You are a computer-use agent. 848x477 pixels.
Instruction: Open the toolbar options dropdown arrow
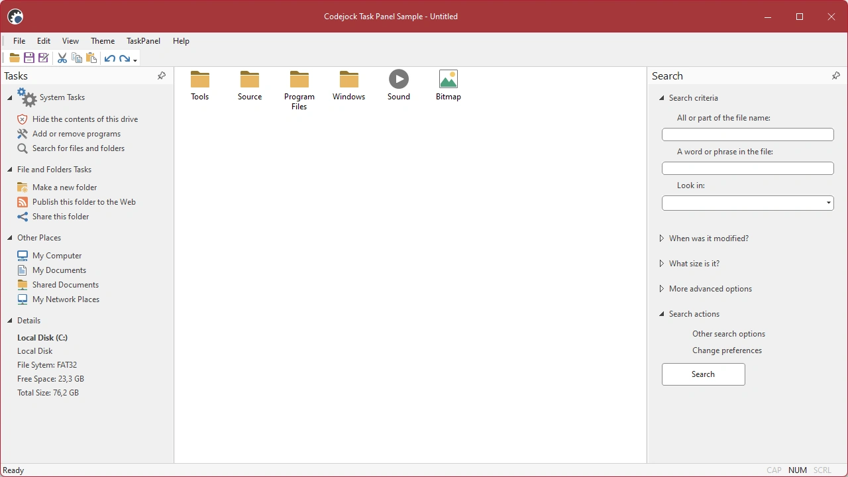coord(135,60)
